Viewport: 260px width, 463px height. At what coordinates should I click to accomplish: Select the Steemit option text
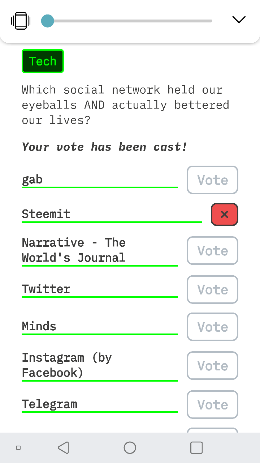click(46, 214)
